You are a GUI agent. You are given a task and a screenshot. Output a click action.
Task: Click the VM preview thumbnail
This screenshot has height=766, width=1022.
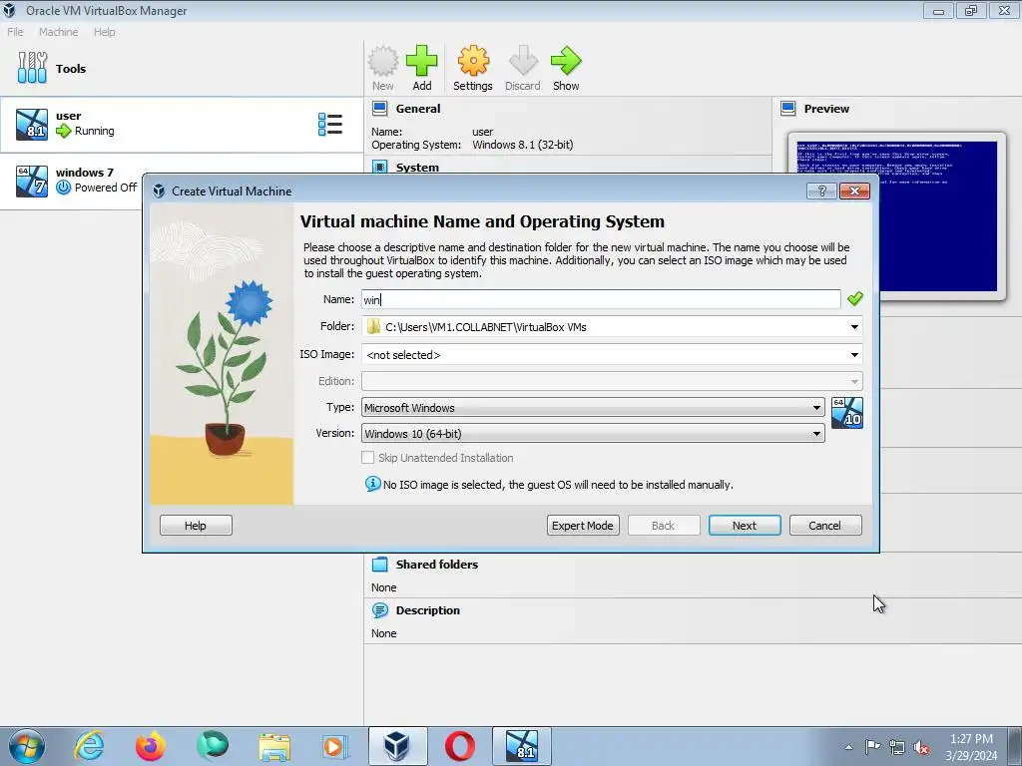[897, 216]
